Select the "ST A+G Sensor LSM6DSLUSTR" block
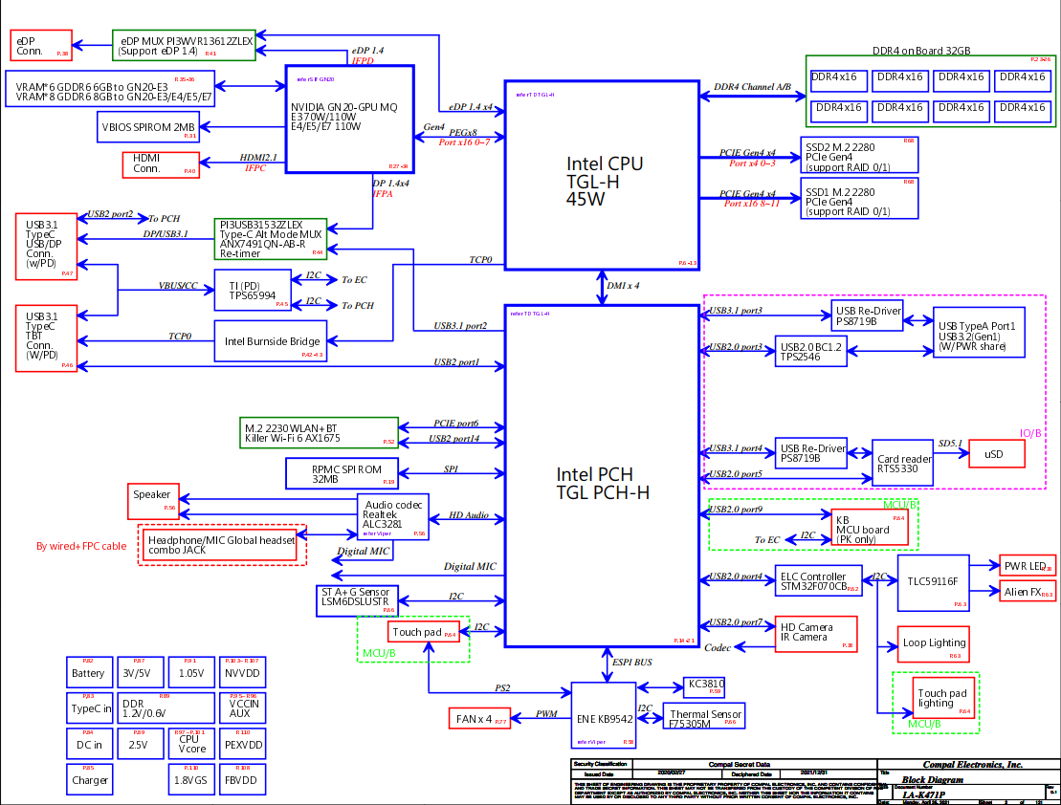This screenshot has width=1061, height=805. coord(357,600)
